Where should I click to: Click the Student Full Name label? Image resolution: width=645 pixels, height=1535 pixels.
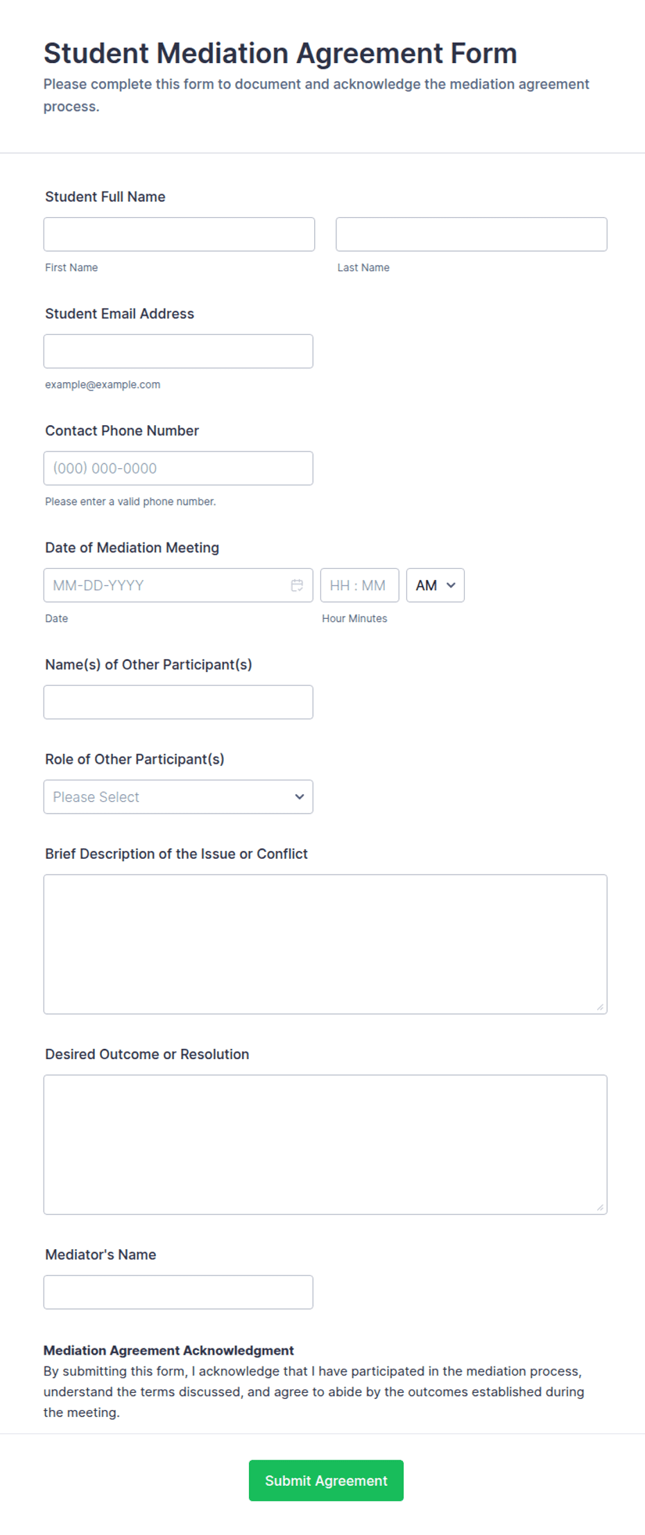click(x=105, y=197)
